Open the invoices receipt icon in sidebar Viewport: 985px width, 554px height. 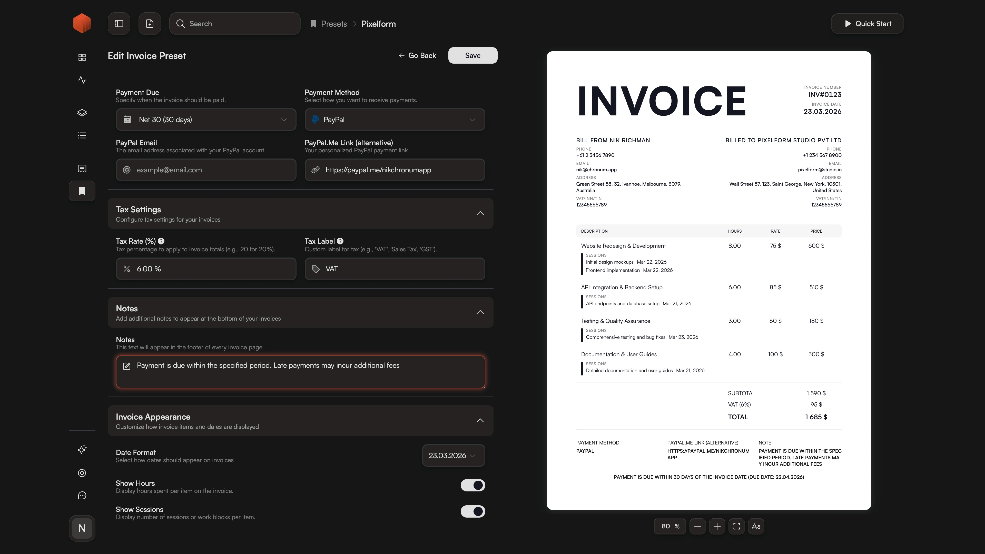tap(82, 168)
